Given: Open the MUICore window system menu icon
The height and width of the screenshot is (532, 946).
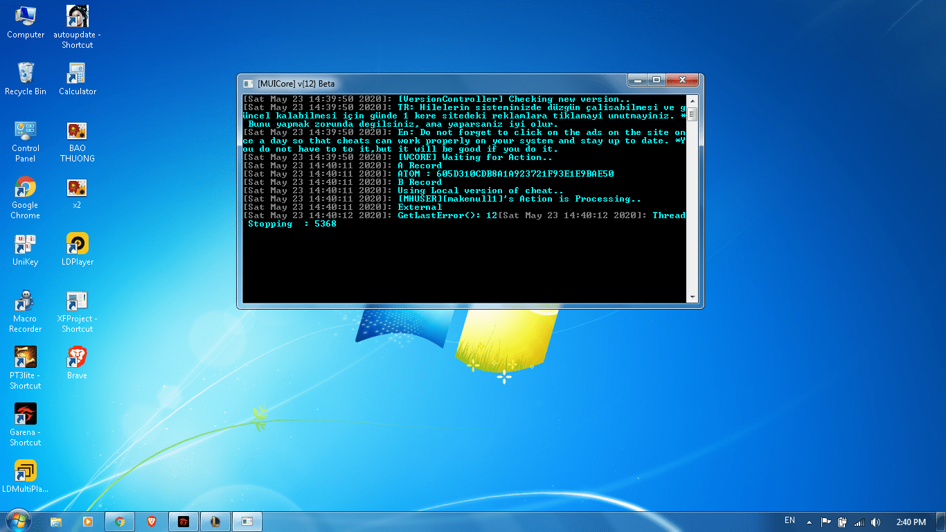Looking at the screenshot, I should tap(248, 83).
